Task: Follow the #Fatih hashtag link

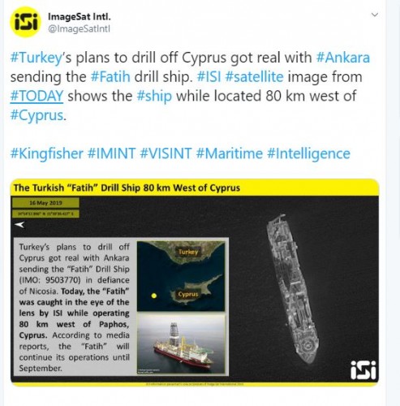Action: point(110,77)
